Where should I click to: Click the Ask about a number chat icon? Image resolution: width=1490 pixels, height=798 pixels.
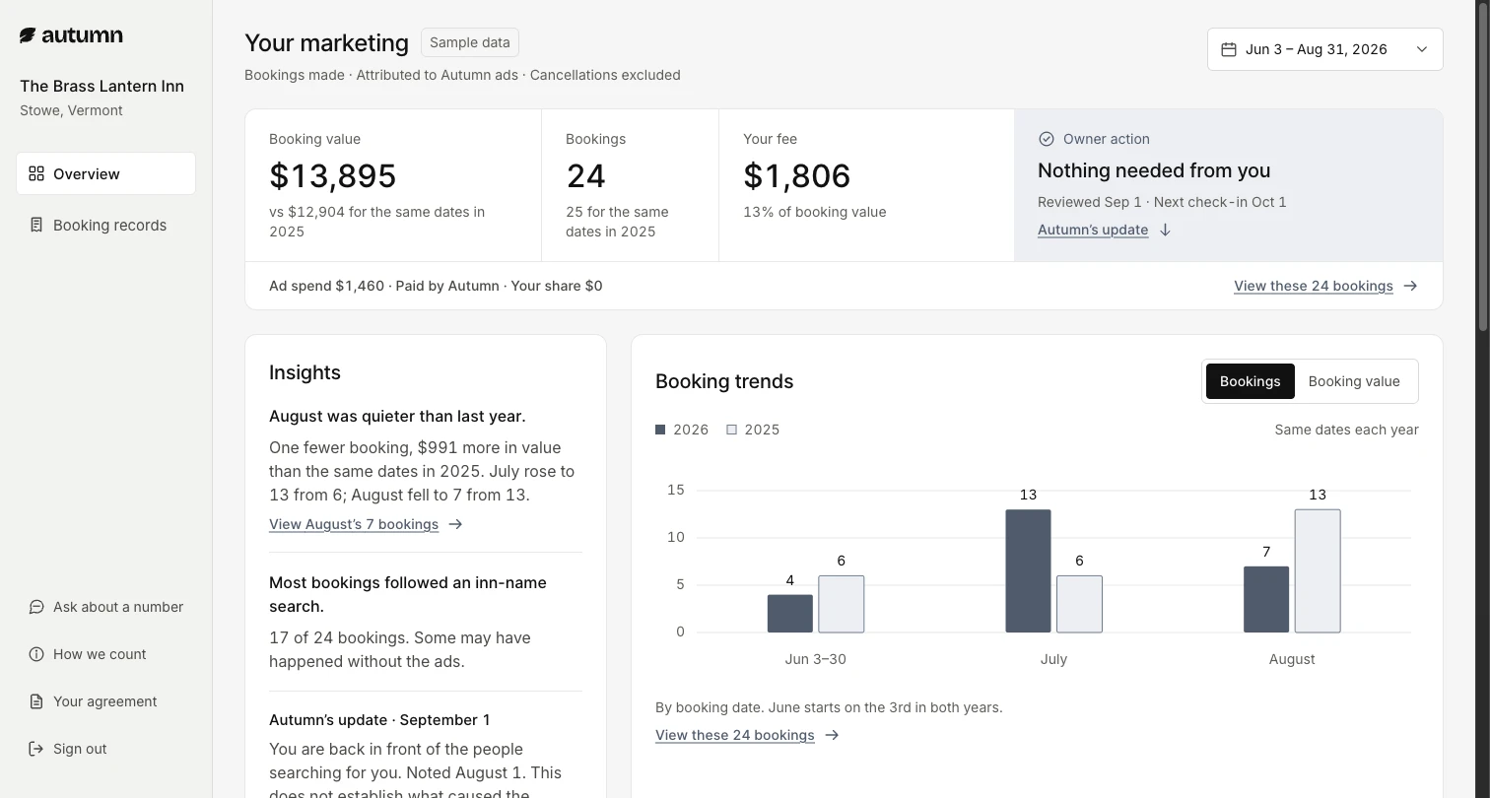click(x=36, y=607)
